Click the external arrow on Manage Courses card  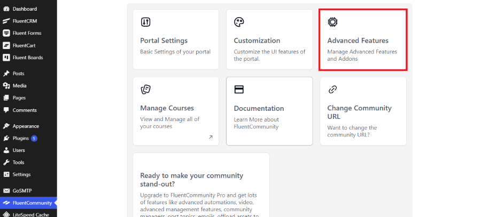point(211,137)
